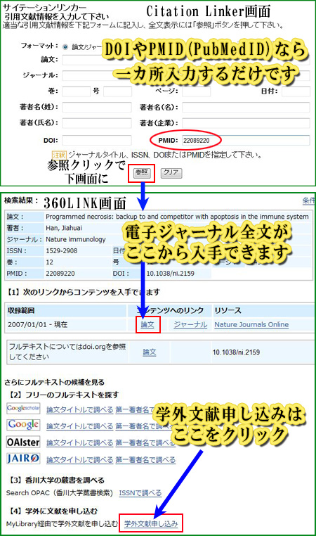Click OAIster 第一著者名で調べる link

145,442
